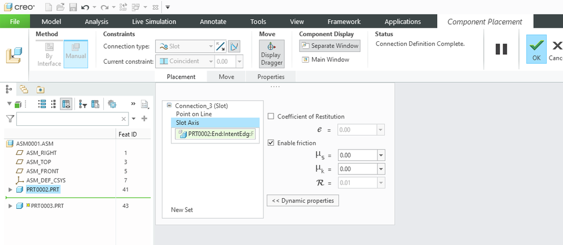Toggle Main Window component display

[x=326, y=59]
